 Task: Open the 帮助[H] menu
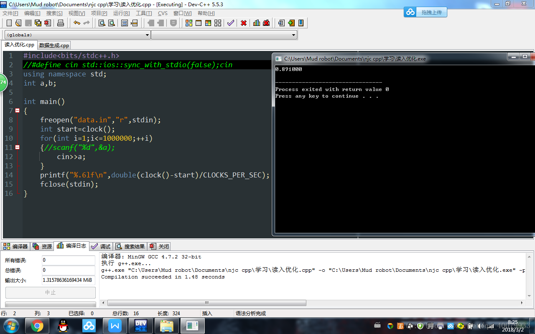206,13
